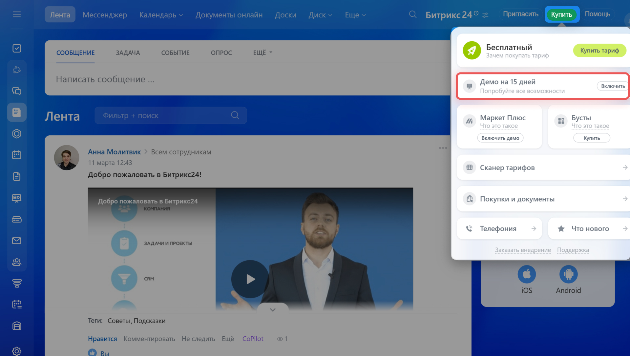Screen dimensions: 630x356
Task: Click the iOS app download icon
Action: pyautogui.click(x=527, y=274)
